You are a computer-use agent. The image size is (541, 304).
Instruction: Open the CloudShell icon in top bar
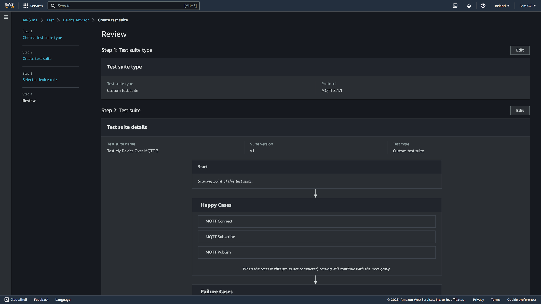455,6
